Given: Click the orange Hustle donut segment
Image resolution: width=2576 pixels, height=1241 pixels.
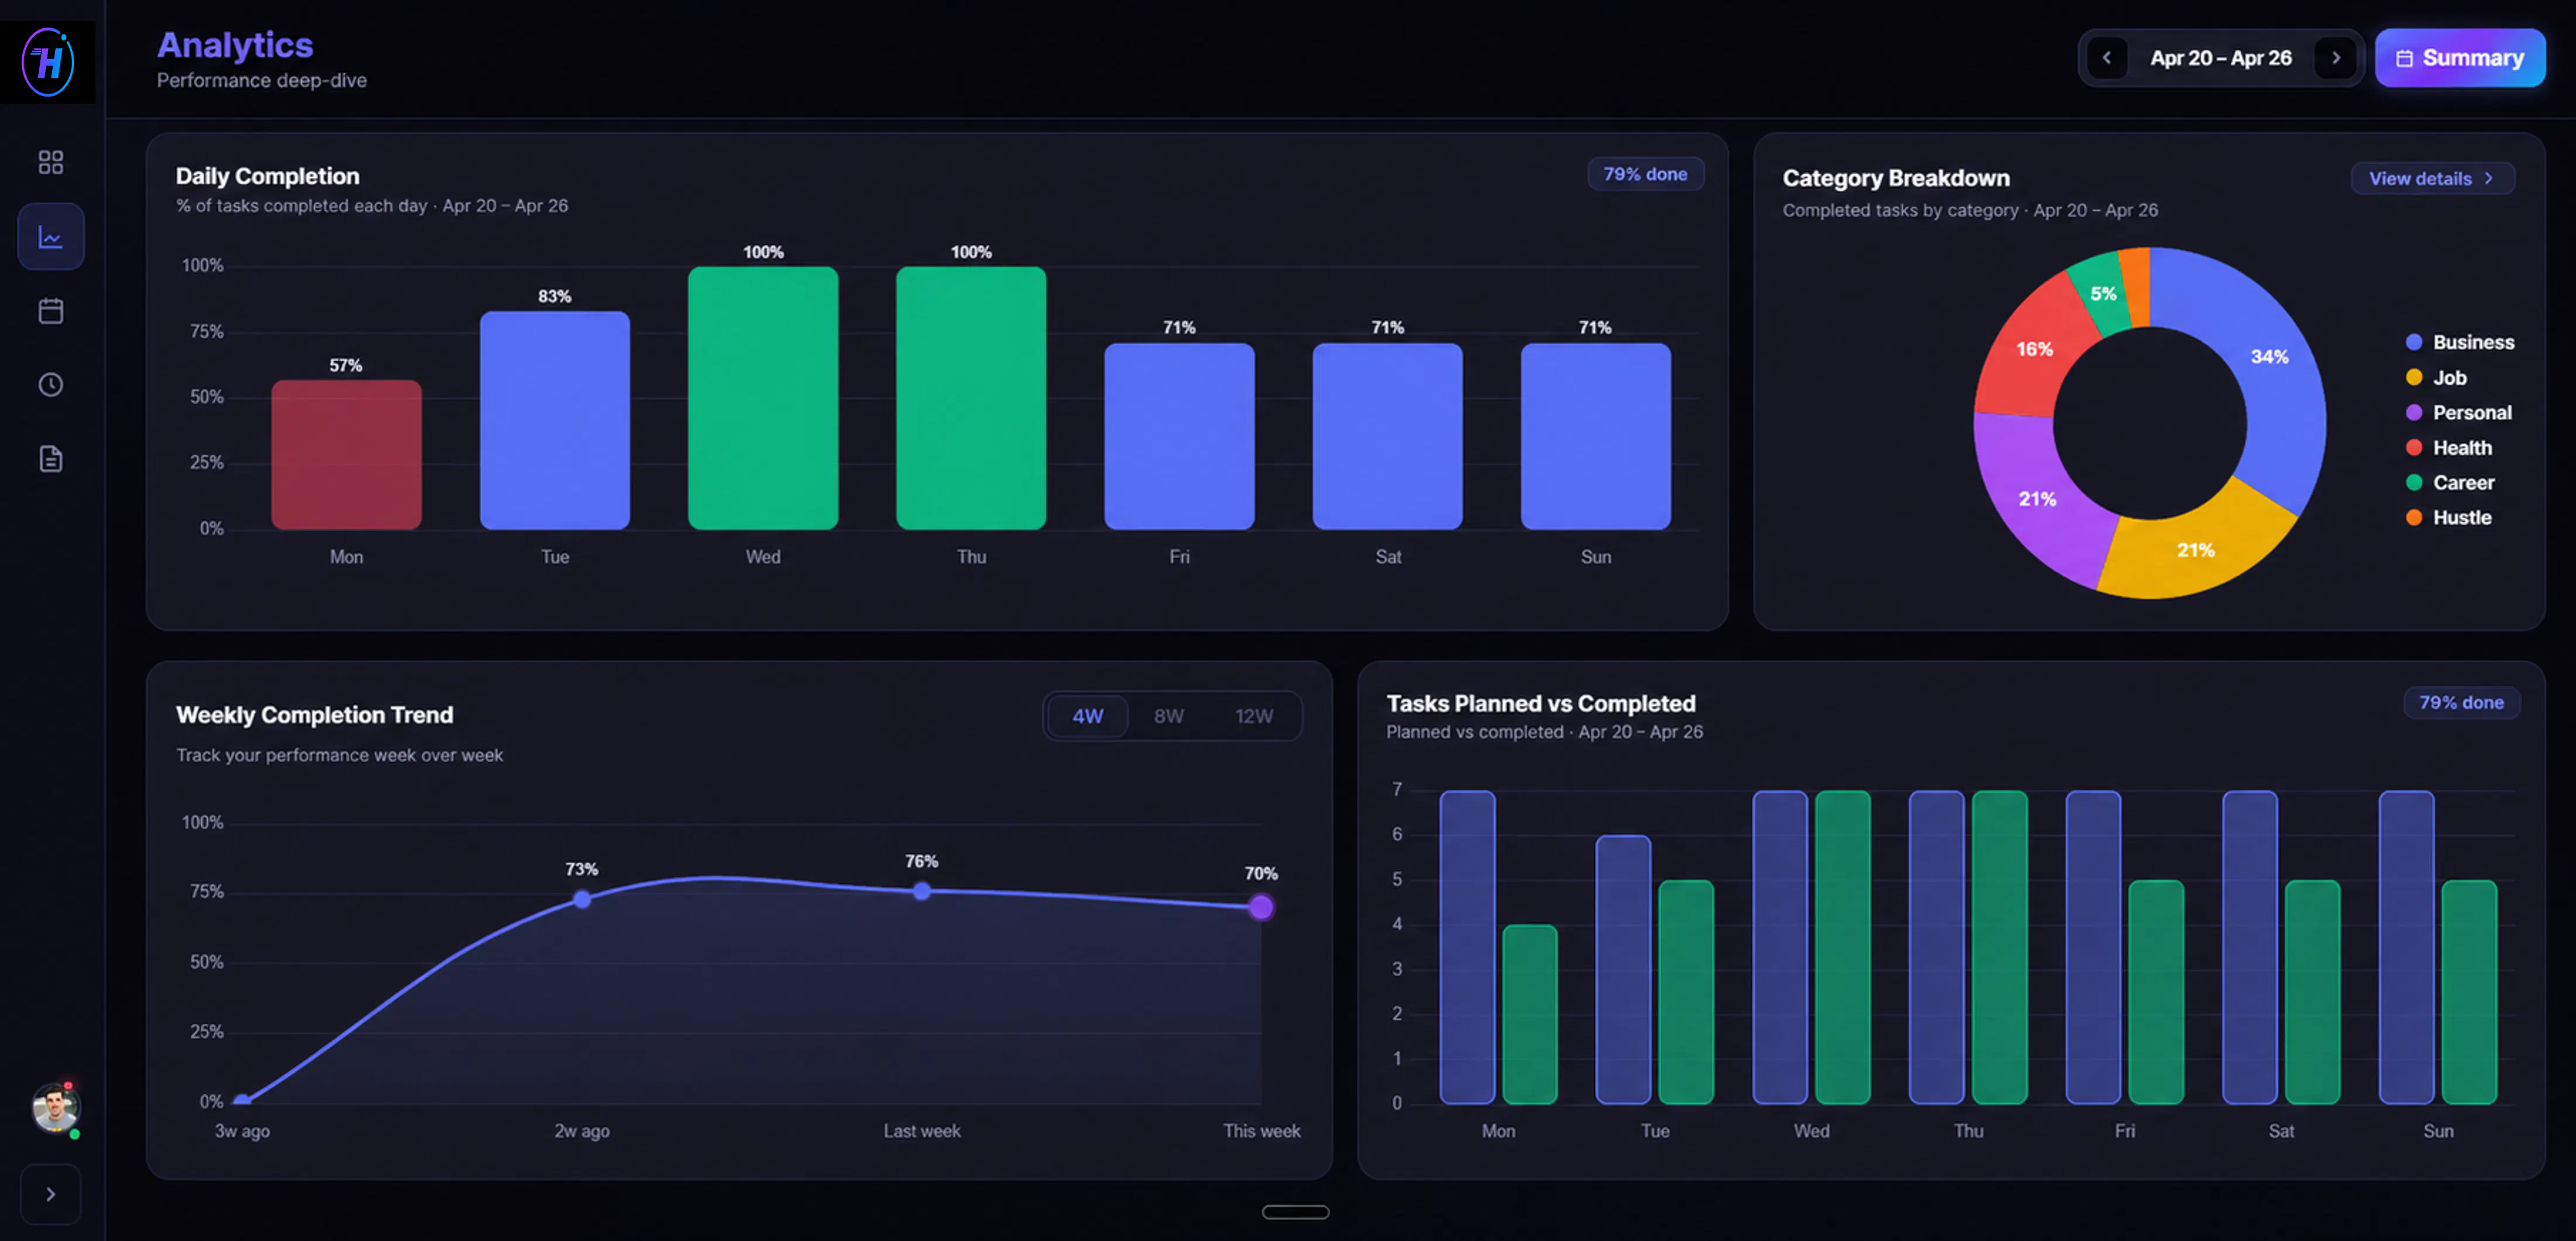Looking at the screenshot, I should pyautogui.click(x=2136, y=287).
